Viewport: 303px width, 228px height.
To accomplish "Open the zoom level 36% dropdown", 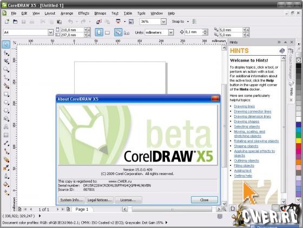I will (x=163, y=22).
